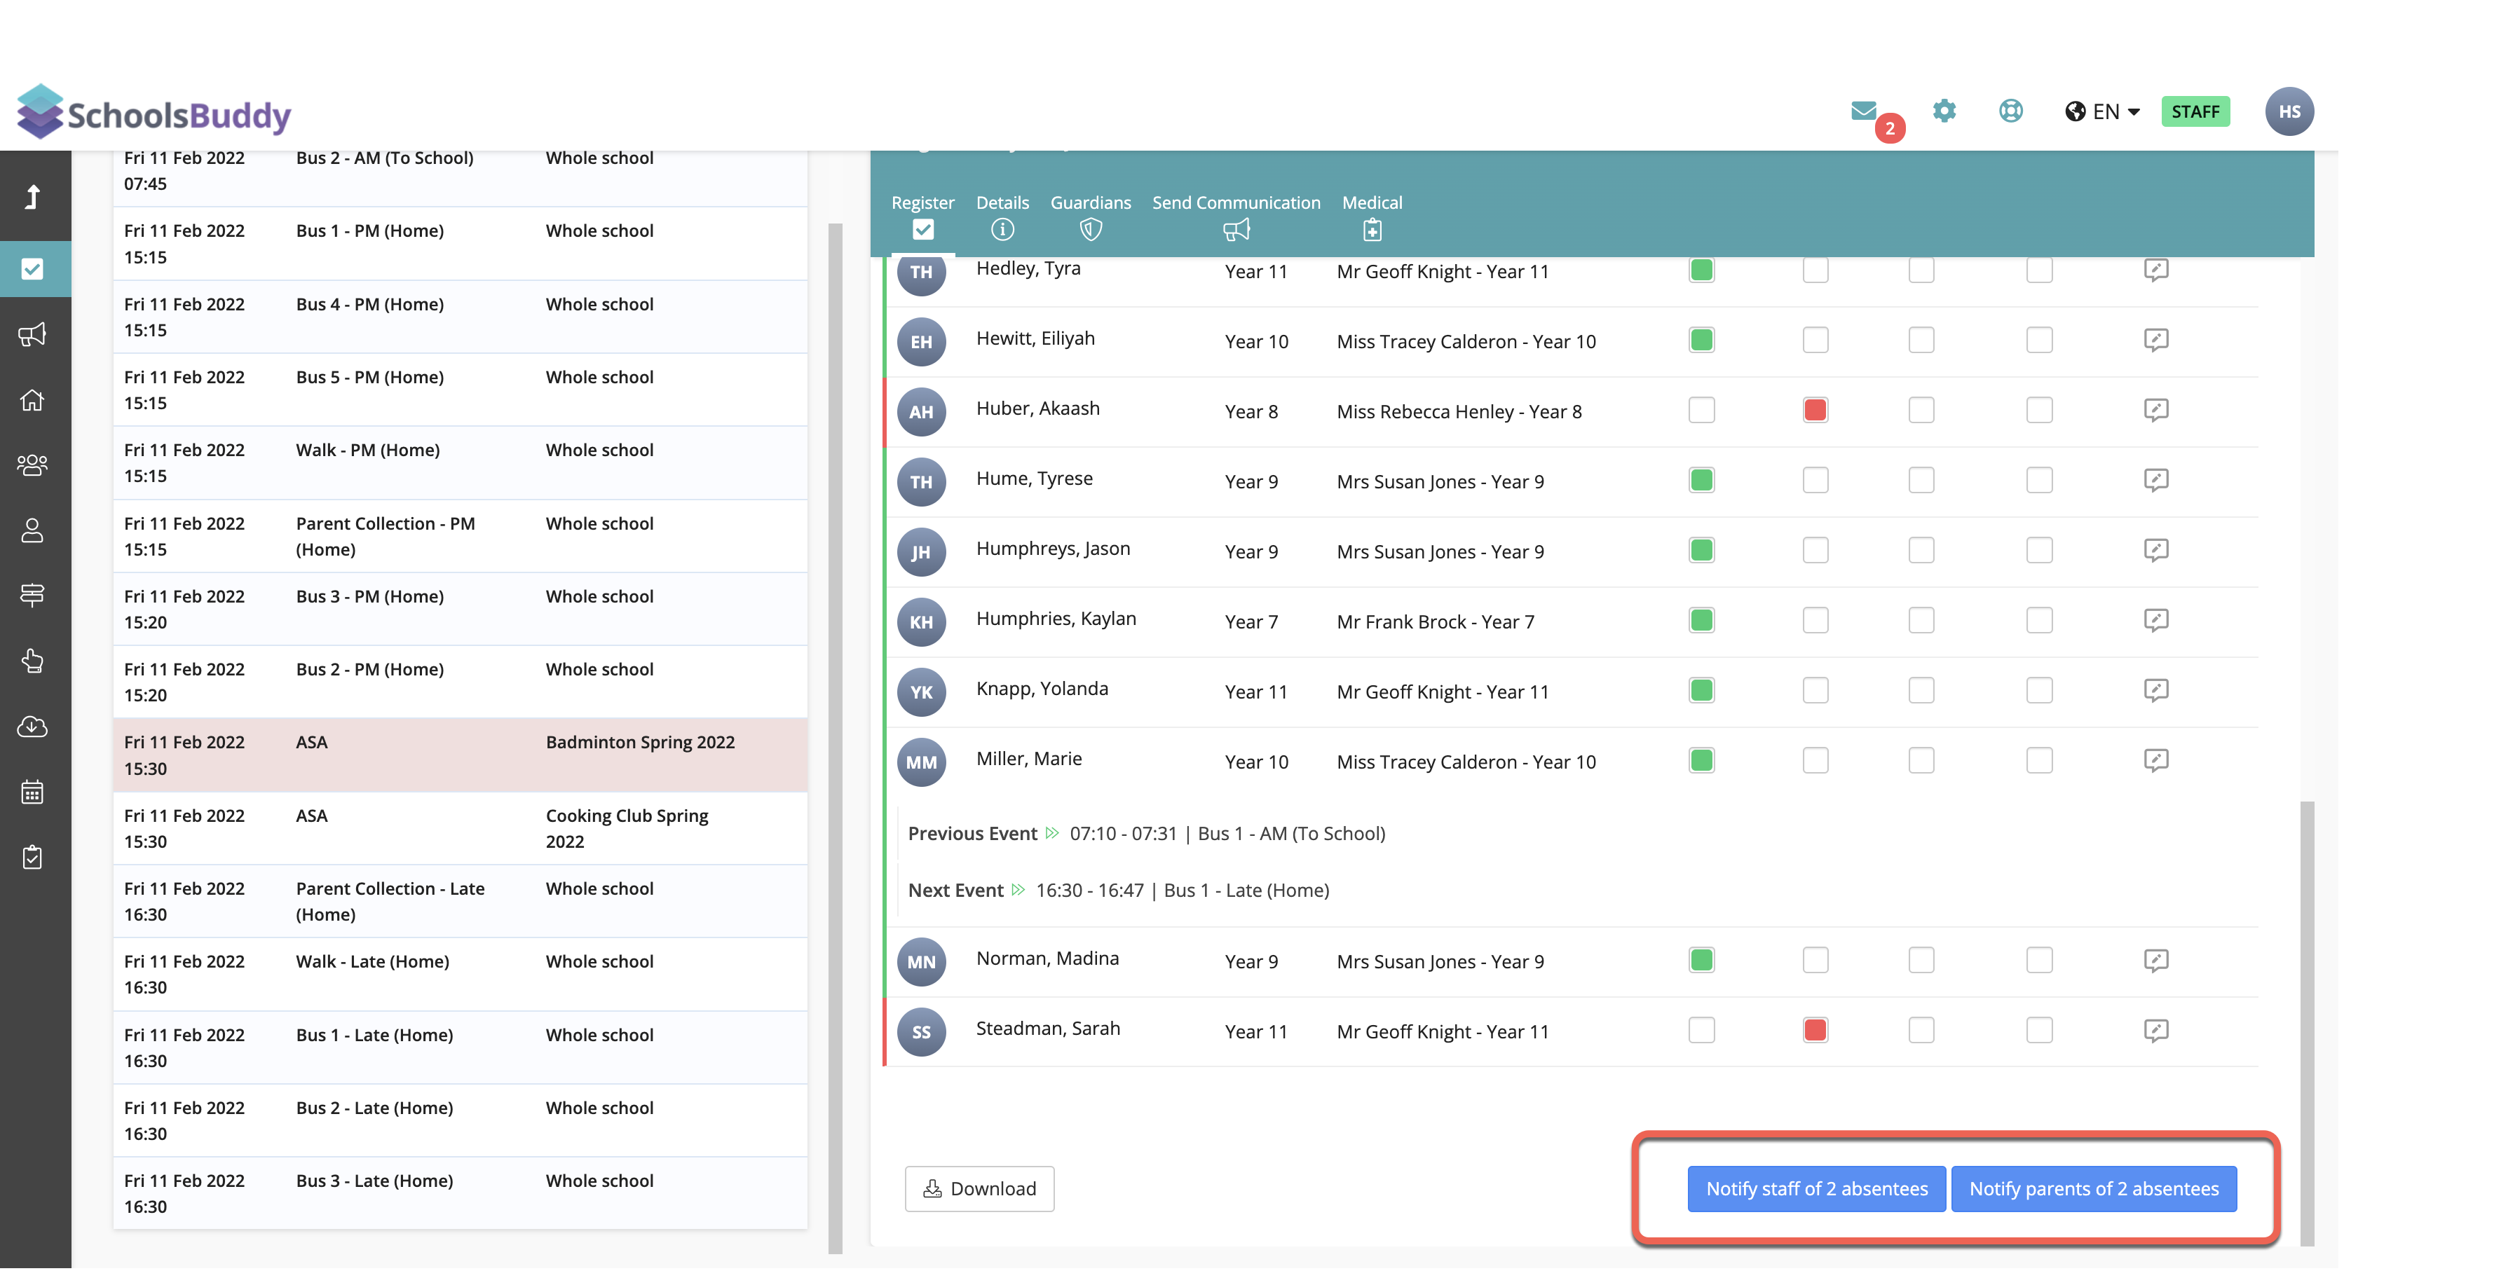Mark Huber, Akaash as present
The height and width of the screenshot is (1271, 2494).
coord(1701,411)
